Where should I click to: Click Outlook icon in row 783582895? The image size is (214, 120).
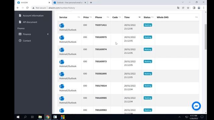[62, 74]
